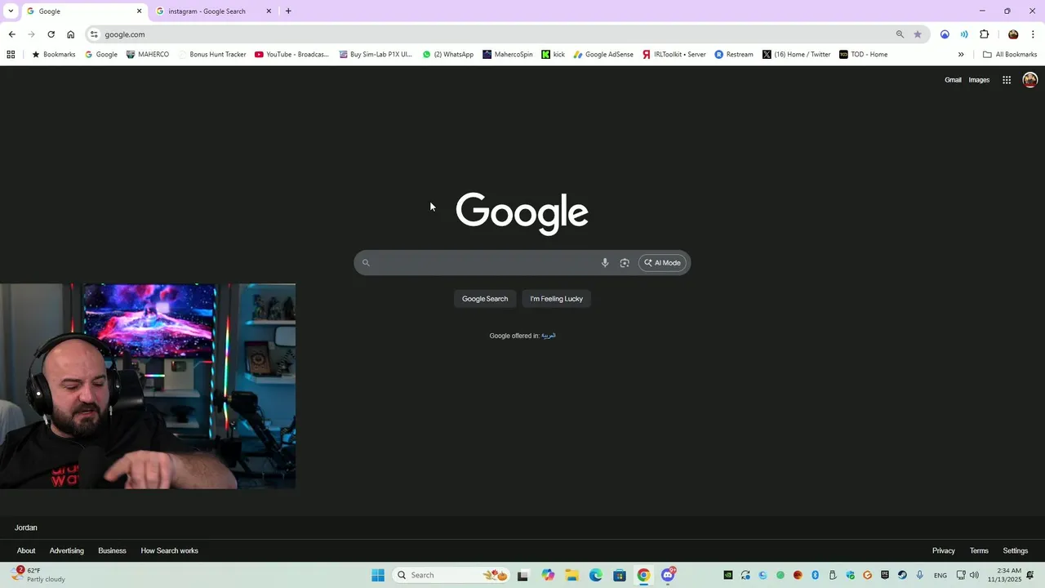Viewport: 1045px width, 588px height.
Task: Open the Chrome apps grid in bookmarks bar
Action: (11, 55)
